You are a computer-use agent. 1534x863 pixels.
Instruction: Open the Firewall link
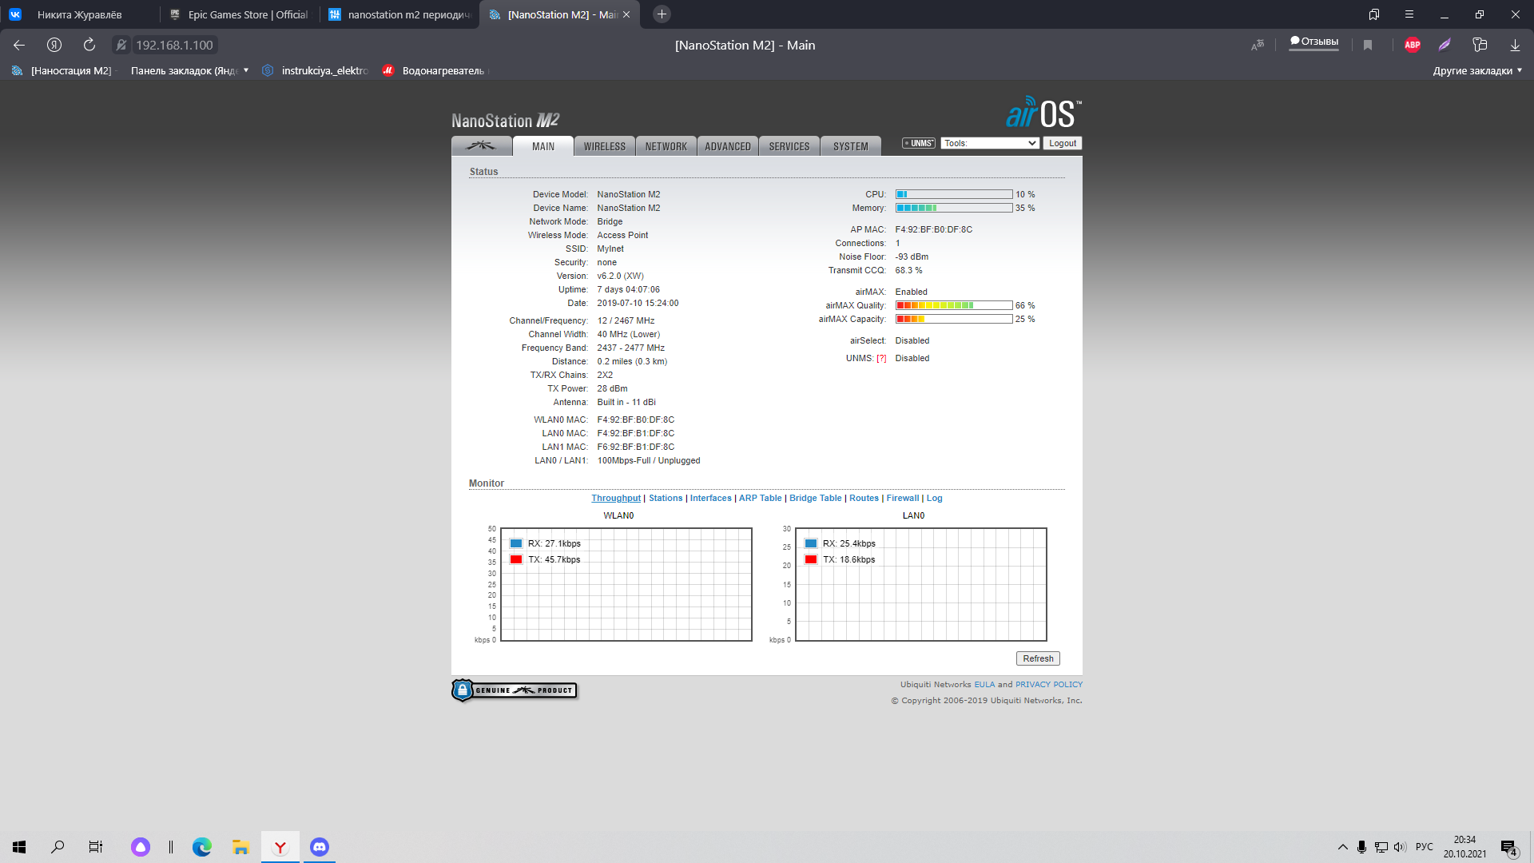click(903, 498)
